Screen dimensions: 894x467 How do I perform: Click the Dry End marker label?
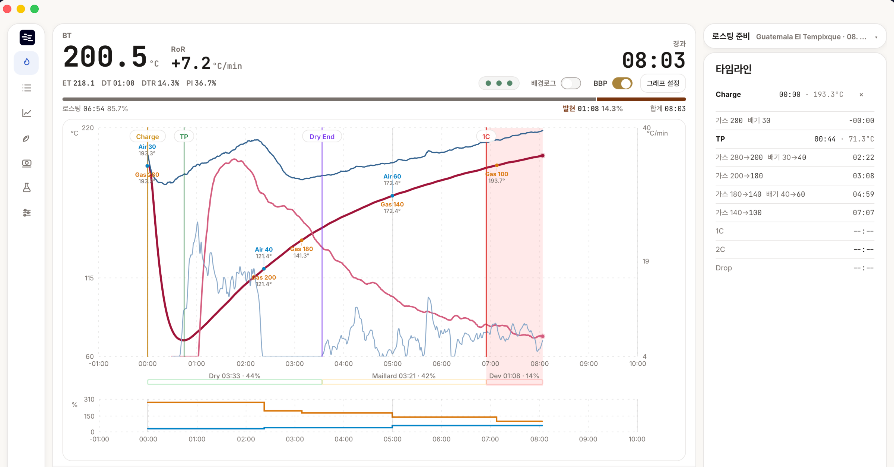click(x=322, y=137)
